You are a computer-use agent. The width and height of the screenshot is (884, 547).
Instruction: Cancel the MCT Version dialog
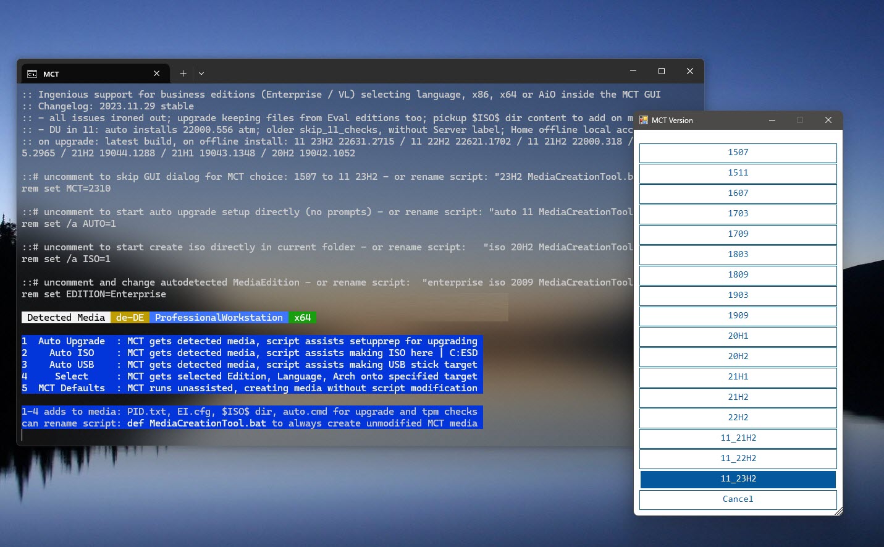[738, 499]
